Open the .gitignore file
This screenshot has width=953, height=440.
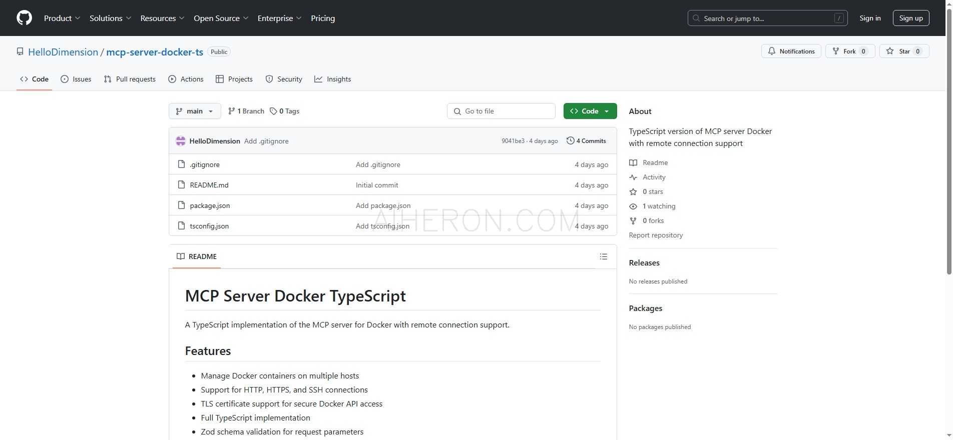point(205,164)
